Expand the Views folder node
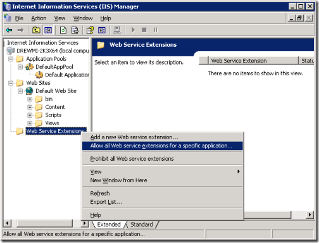This screenshot has width=319, height=243. click(30, 123)
